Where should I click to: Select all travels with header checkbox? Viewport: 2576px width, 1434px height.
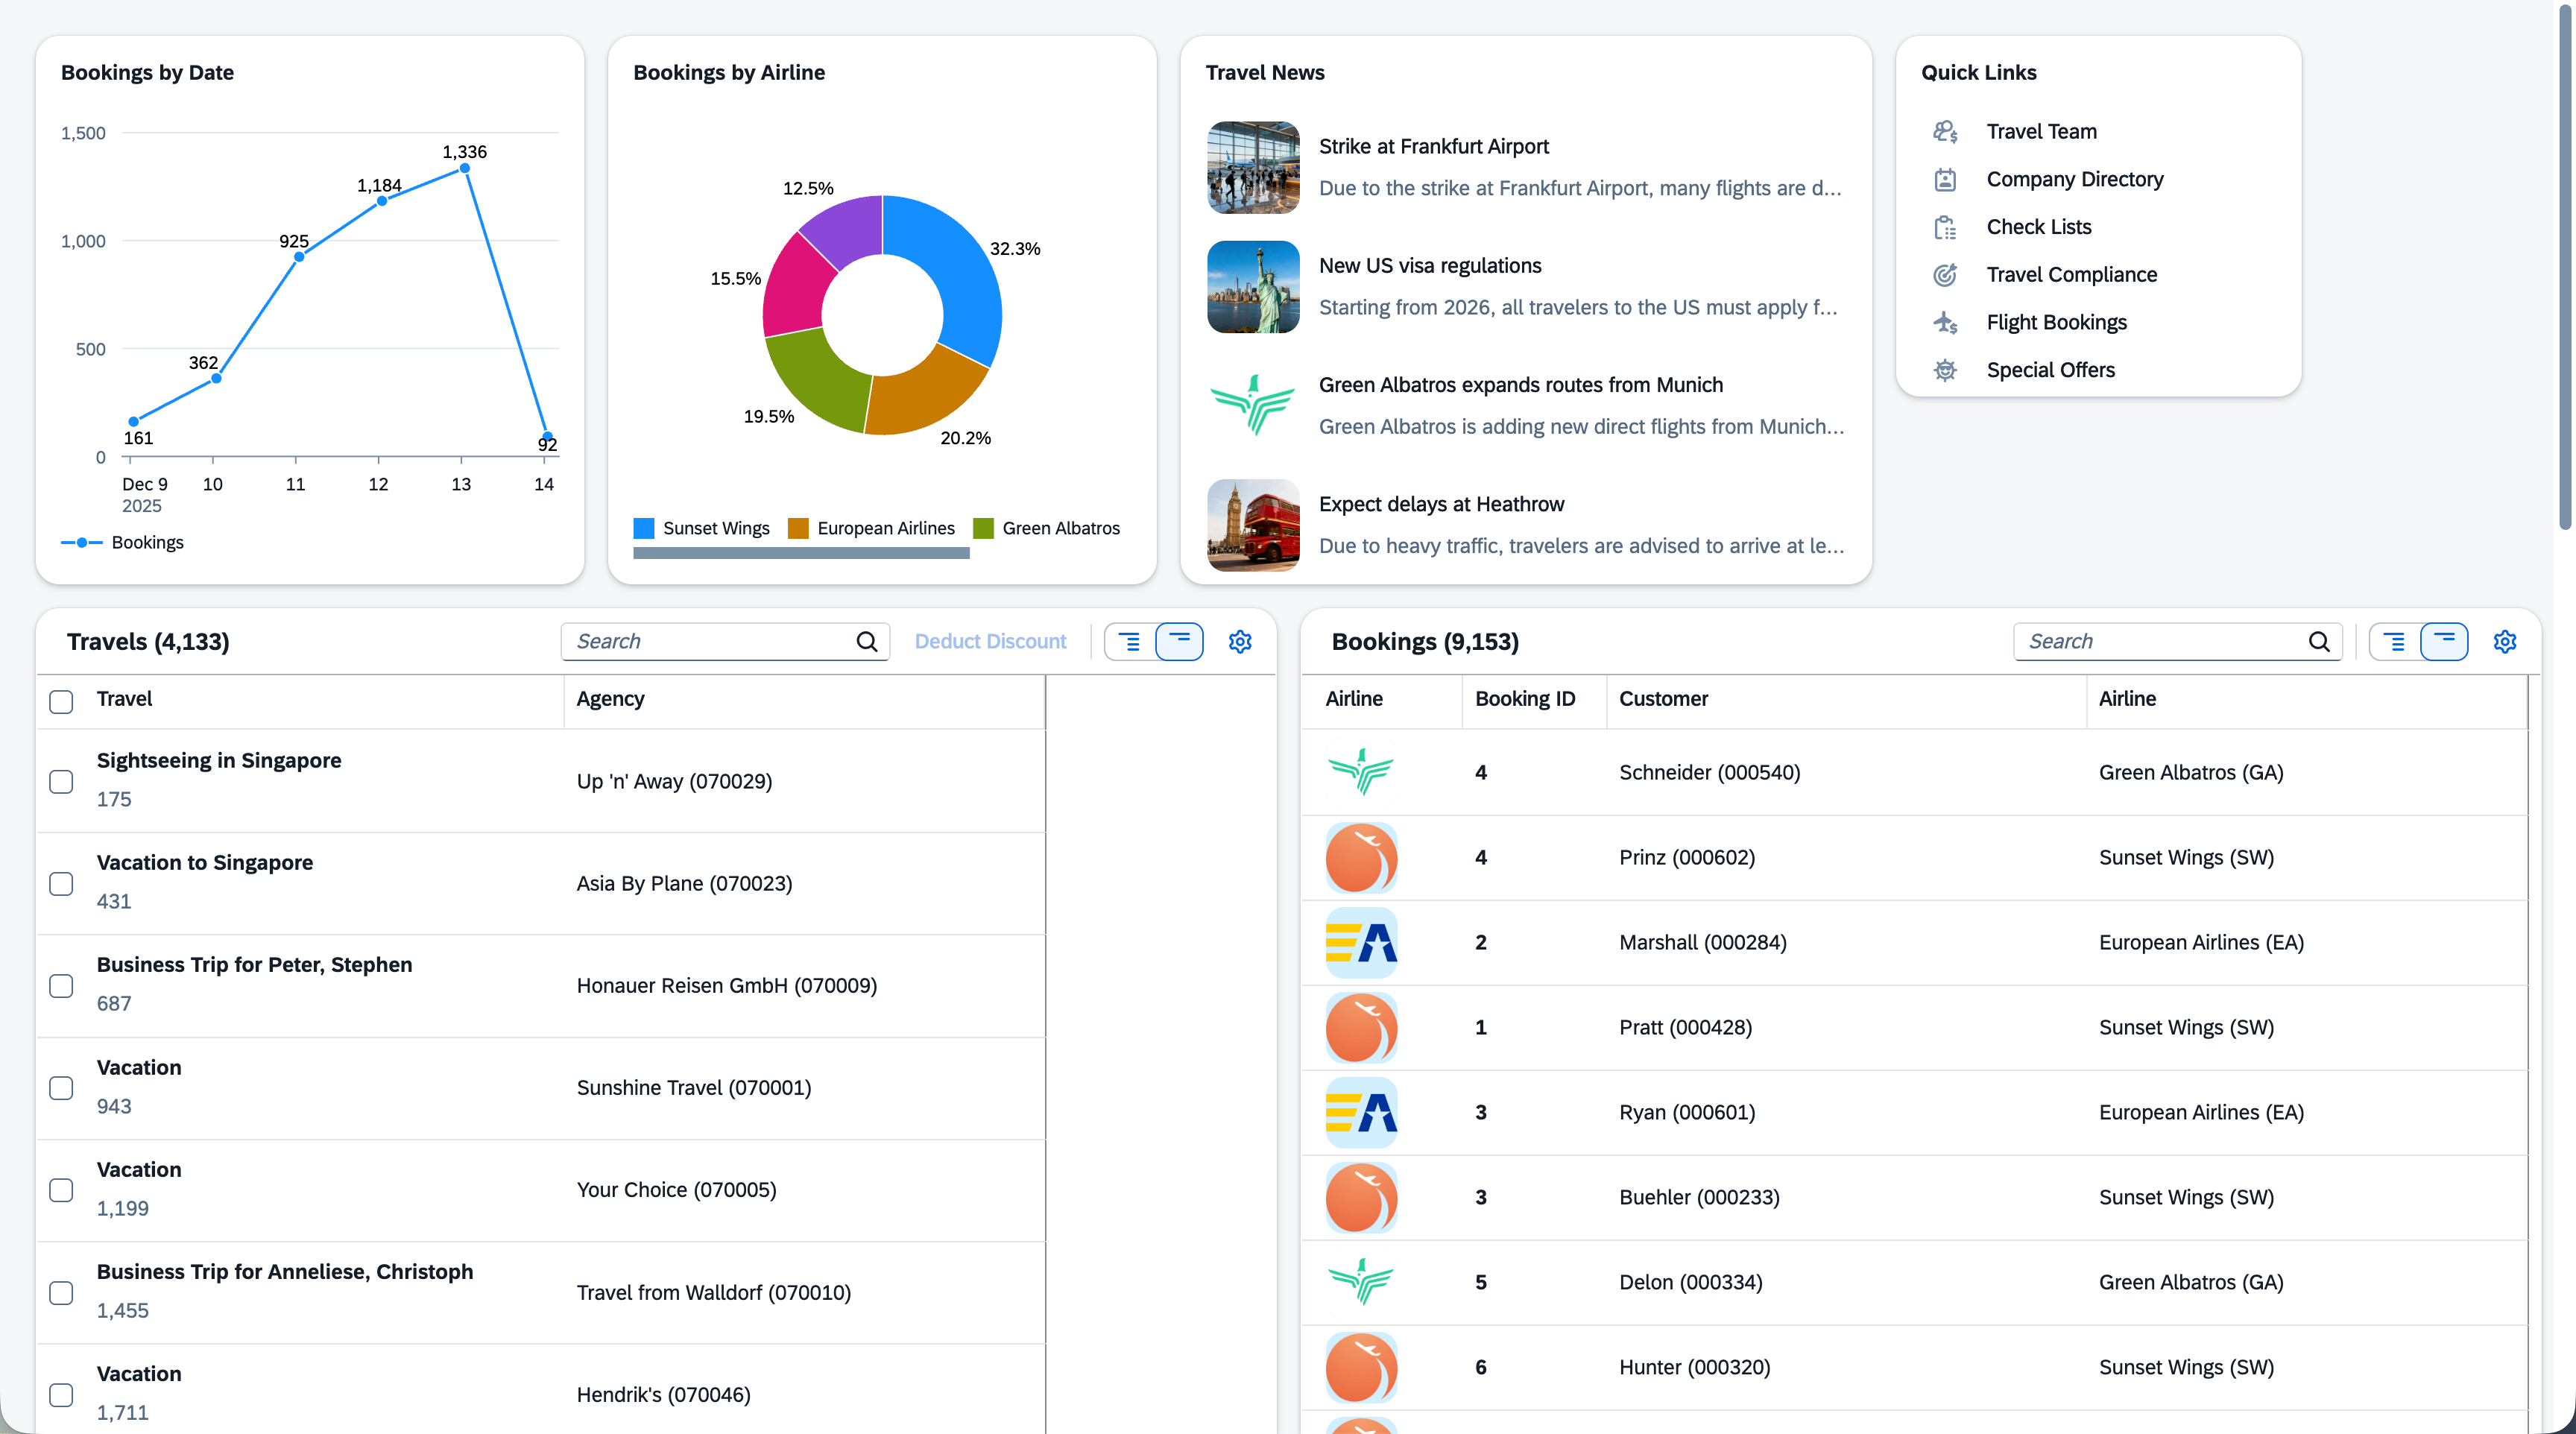[61, 701]
